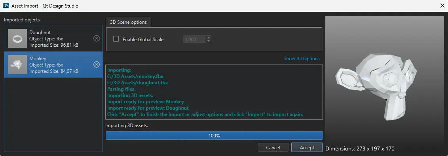Click the 'Parsing files.' log line
This screenshot has width=448, height=156.
121,89
